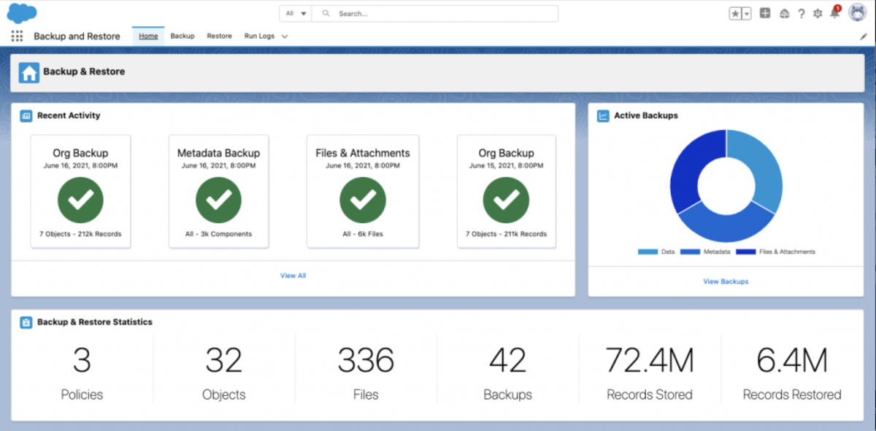The image size is (876, 431).
Task: Click the edit page pencil icon
Action: pyautogui.click(x=864, y=36)
